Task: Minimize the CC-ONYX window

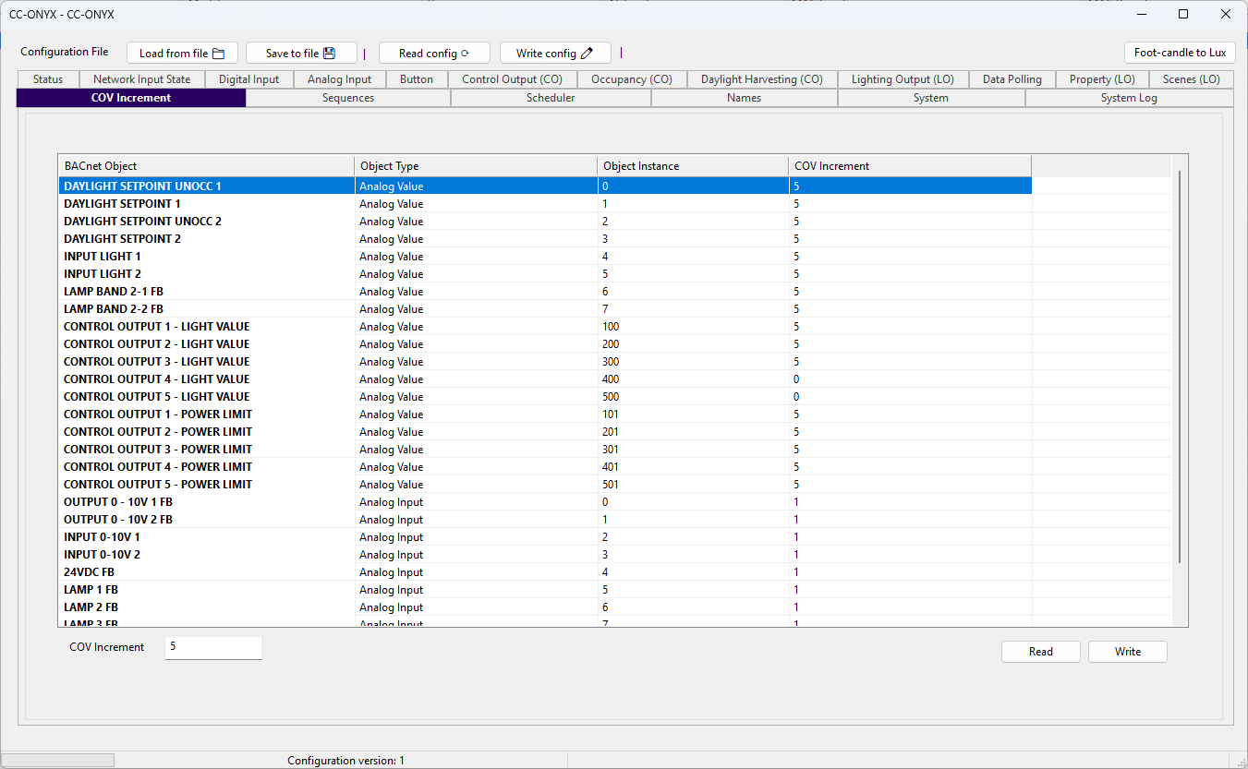Action: tap(1142, 14)
